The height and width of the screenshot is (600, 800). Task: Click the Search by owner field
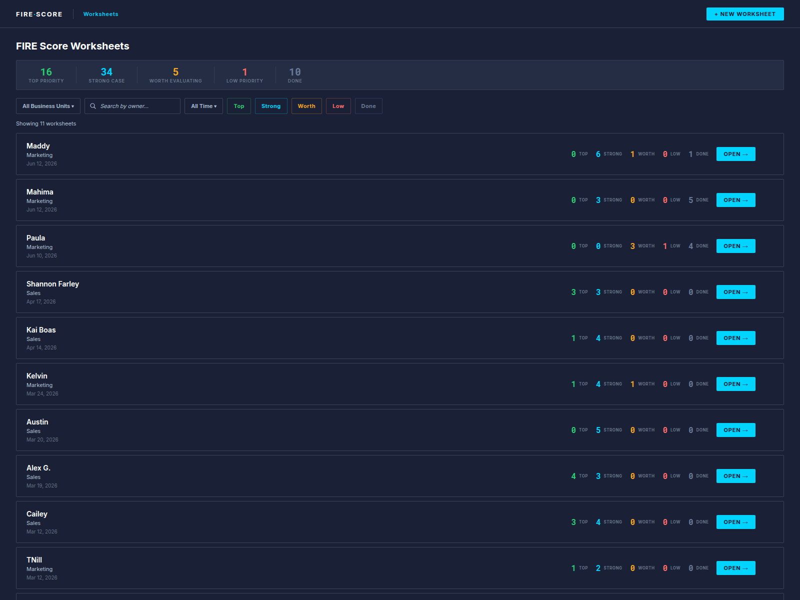[132, 106]
